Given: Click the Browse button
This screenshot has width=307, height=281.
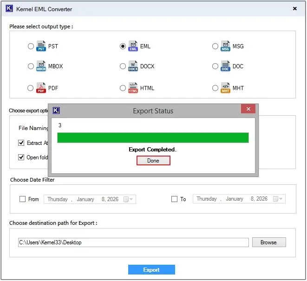Looking at the screenshot, I should pyautogui.click(x=269, y=242).
